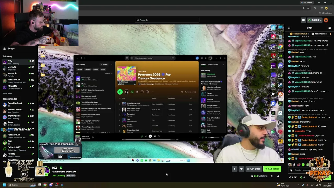Open the All Bookmarks folder
The height and width of the screenshot is (188, 334).
click(325, 13)
